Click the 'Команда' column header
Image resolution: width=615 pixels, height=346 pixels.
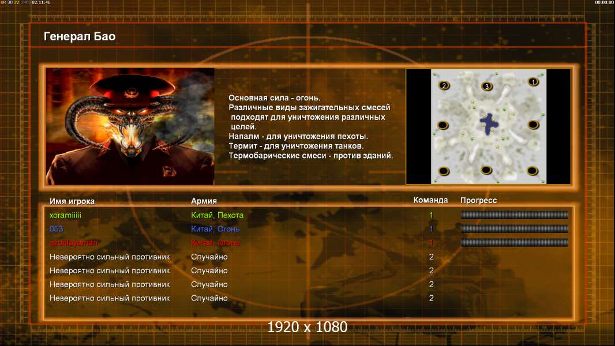430,200
